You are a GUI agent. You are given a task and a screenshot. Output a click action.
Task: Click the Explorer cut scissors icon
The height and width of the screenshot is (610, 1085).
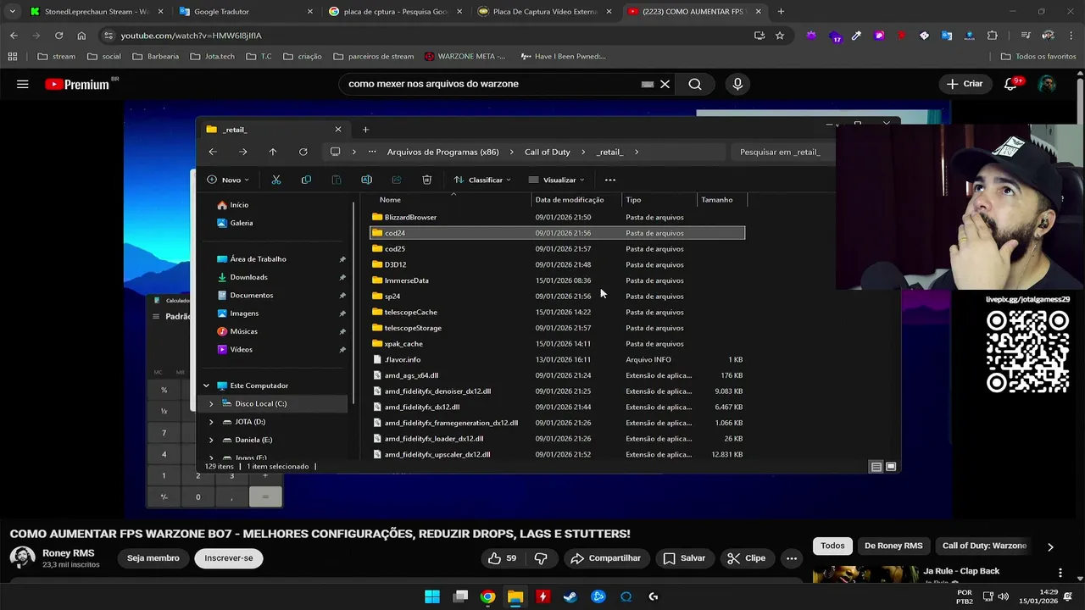pyautogui.click(x=275, y=180)
